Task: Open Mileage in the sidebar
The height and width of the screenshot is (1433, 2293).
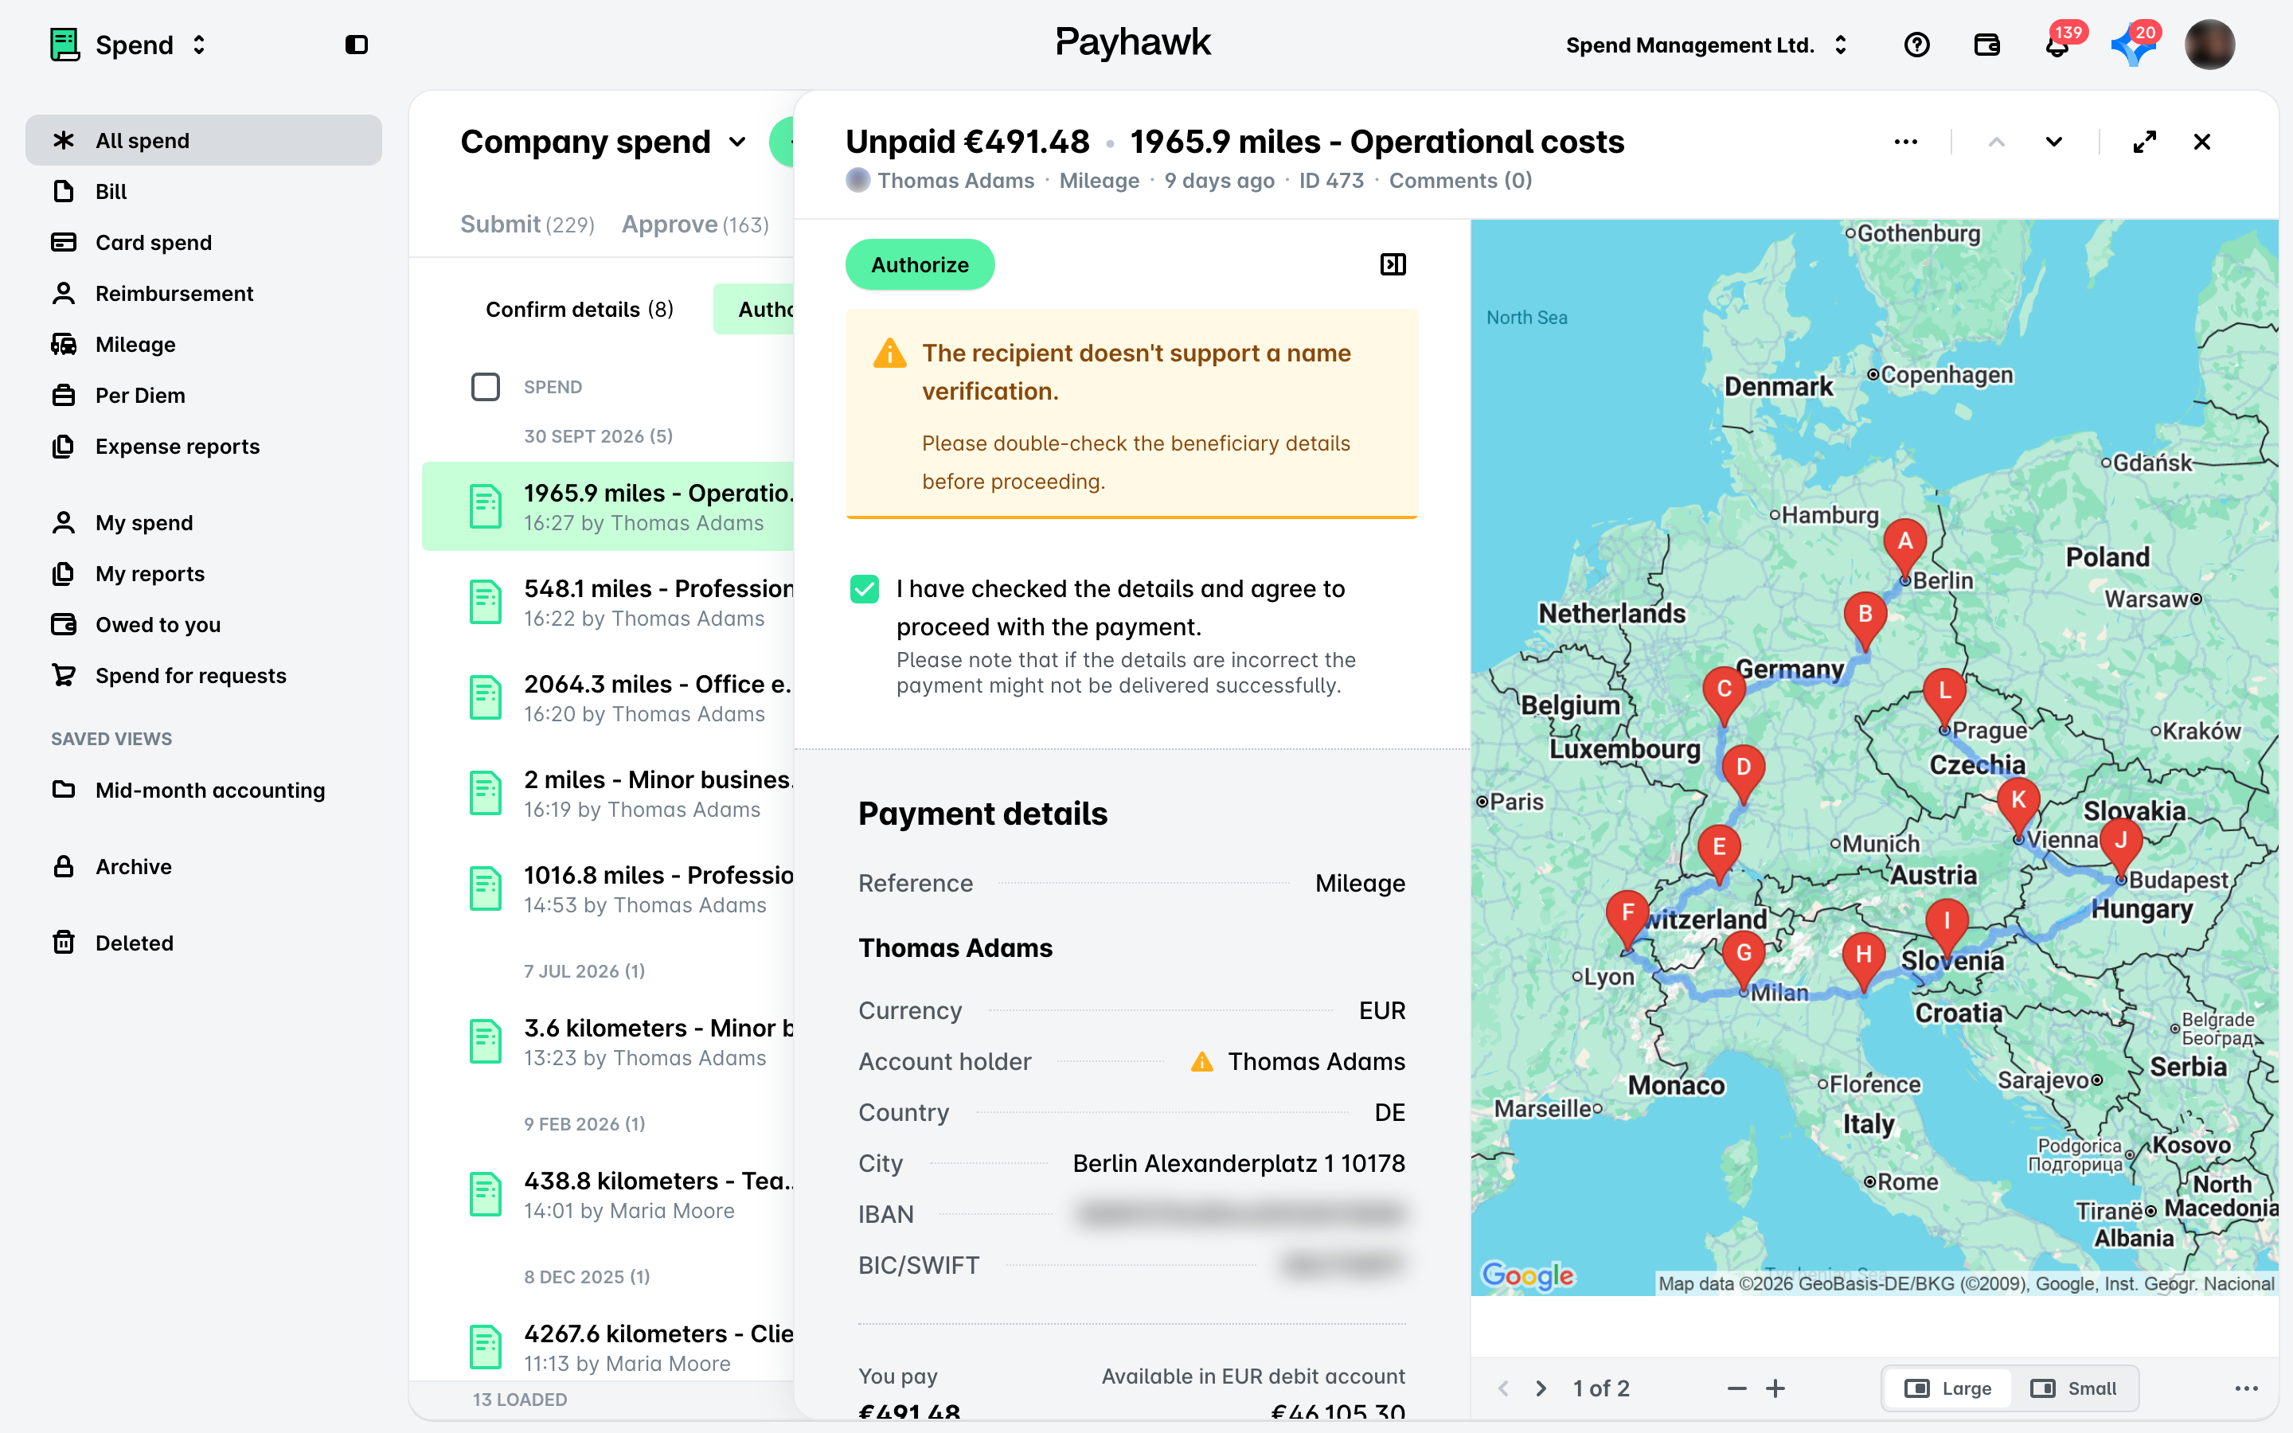Action: 204,344
